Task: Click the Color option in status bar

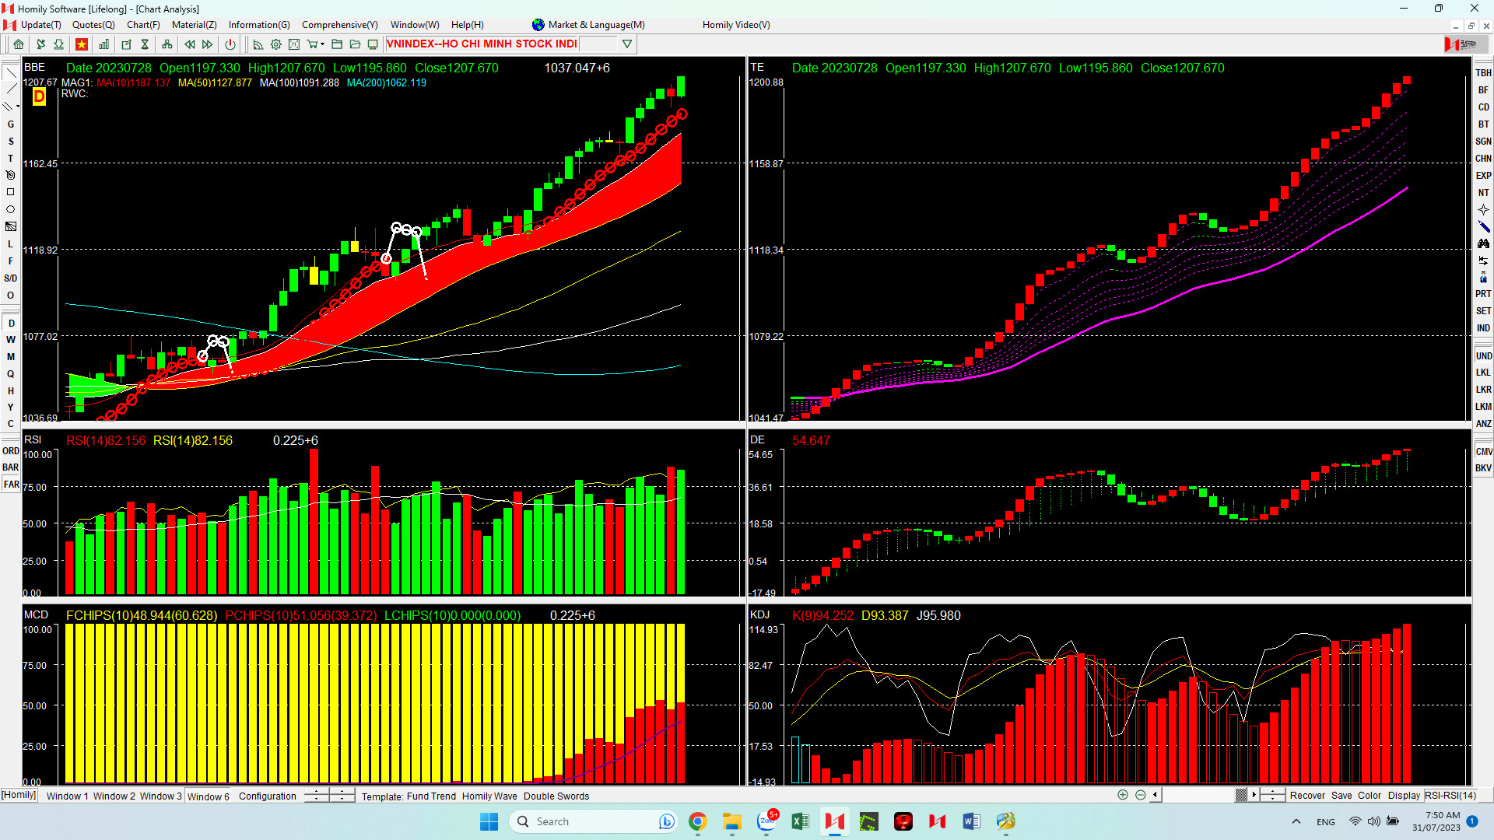Action: tap(1369, 795)
